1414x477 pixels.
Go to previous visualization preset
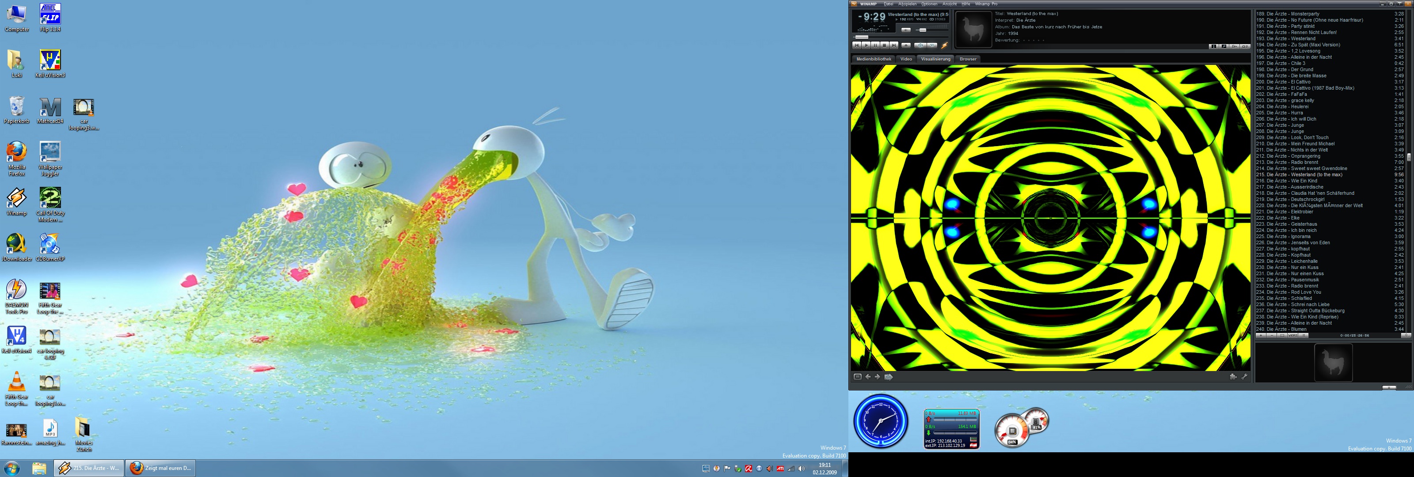(868, 377)
